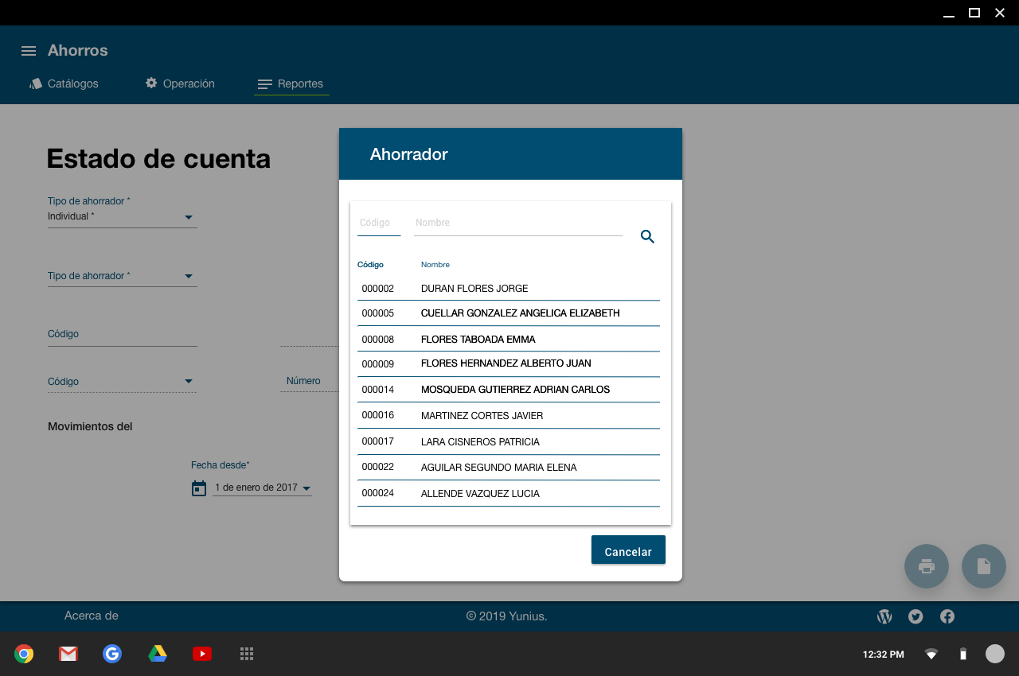Open Google Drive from the shelf

point(158,654)
